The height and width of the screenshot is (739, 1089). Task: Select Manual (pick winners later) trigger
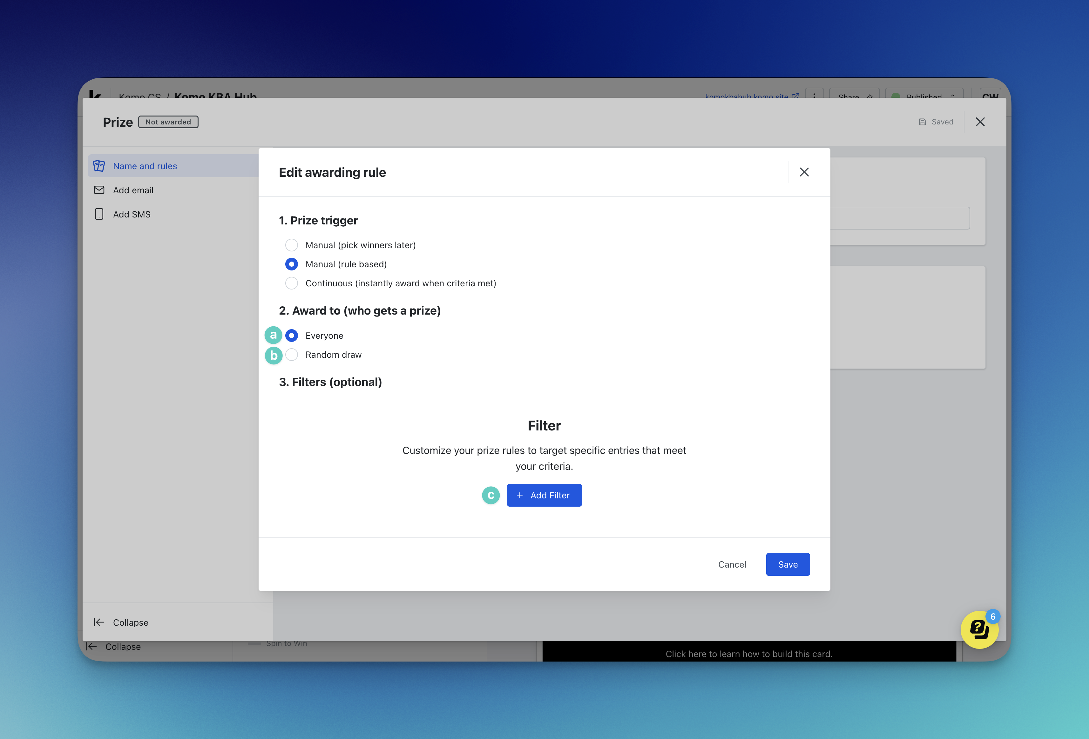pos(291,245)
